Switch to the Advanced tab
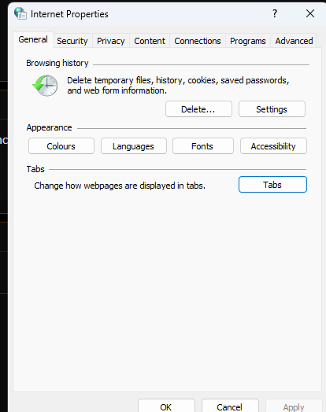 (294, 41)
